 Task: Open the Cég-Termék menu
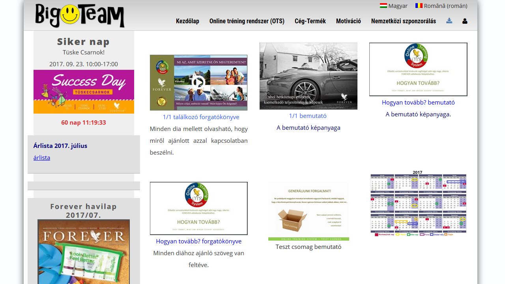click(310, 21)
